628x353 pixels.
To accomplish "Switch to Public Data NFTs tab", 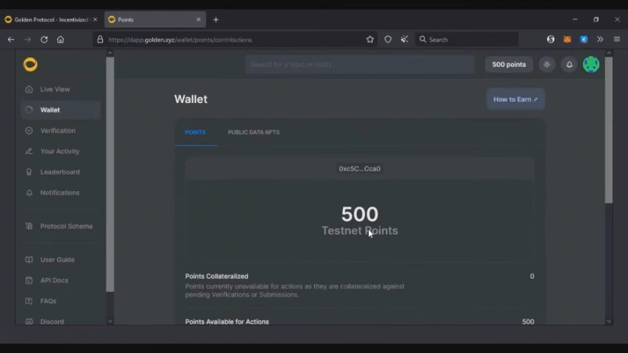I will click(x=253, y=132).
